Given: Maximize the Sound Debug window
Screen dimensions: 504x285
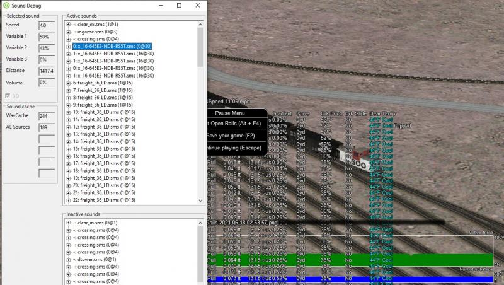Looking at the screenshot, I should tap(179, 6).
